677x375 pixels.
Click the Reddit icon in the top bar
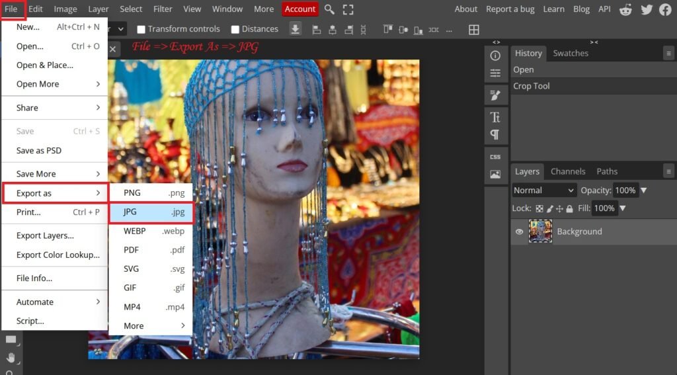tap(625, 9)
